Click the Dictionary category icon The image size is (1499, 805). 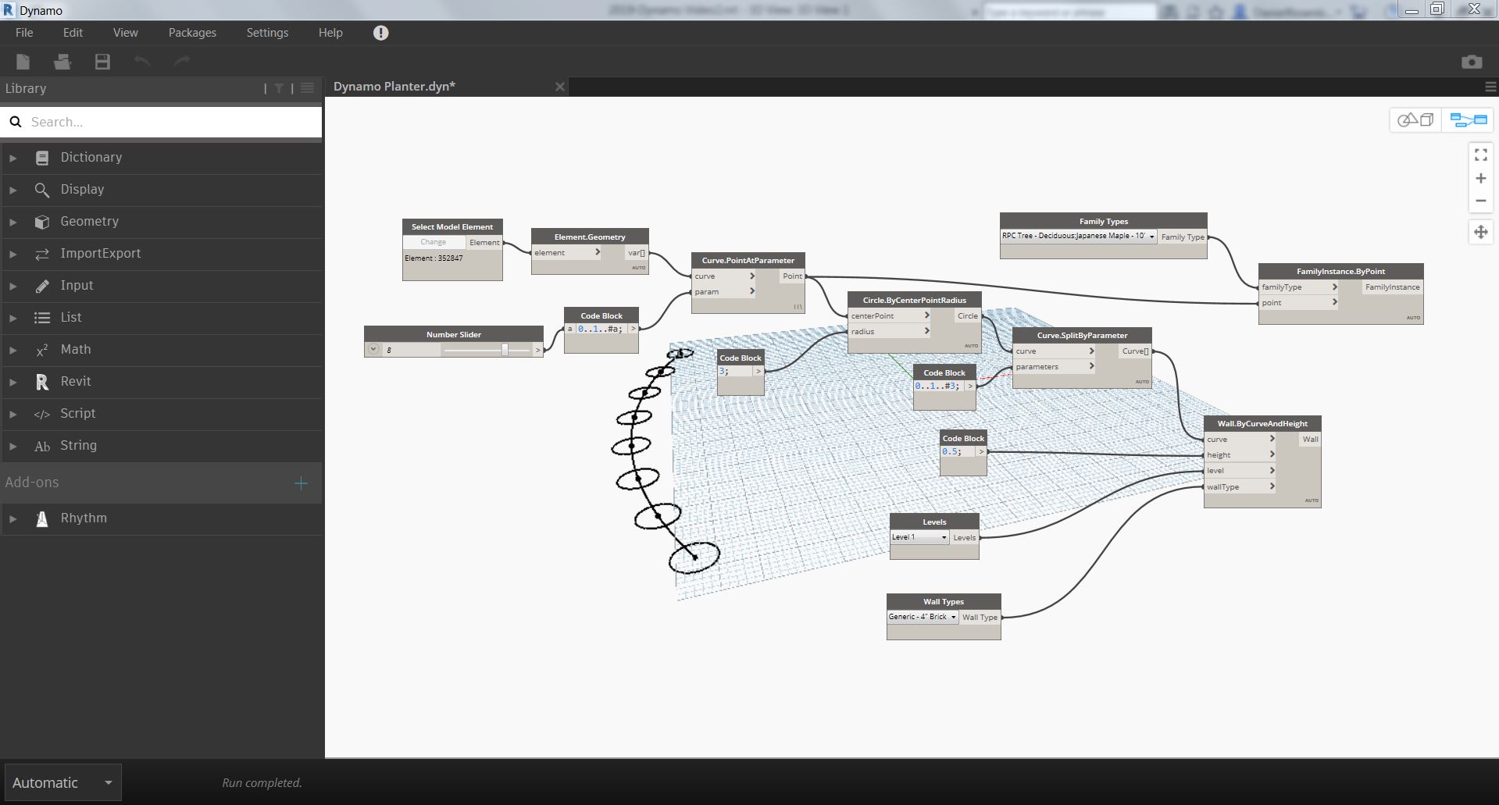(42, 158)
